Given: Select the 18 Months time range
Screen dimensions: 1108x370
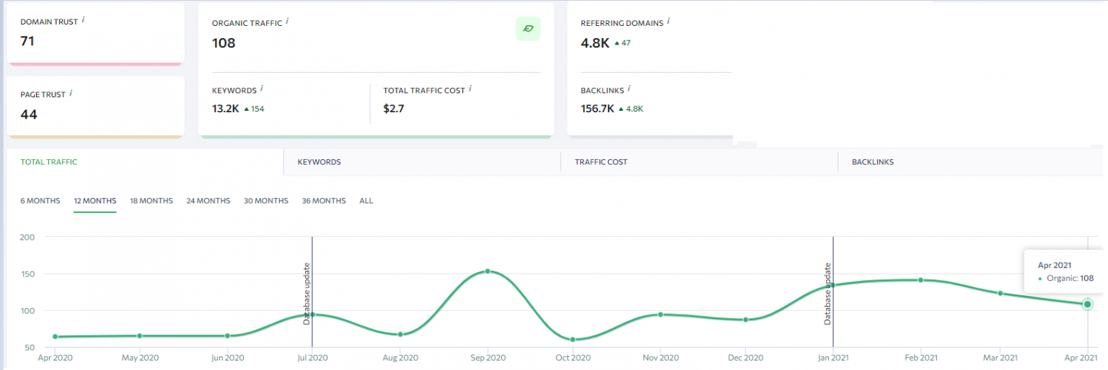Looking at the screenshot, I should click(151, 201).
